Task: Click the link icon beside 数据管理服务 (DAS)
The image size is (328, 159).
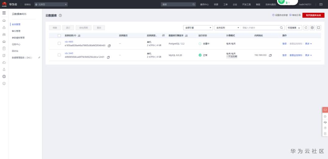Action: 39,57
